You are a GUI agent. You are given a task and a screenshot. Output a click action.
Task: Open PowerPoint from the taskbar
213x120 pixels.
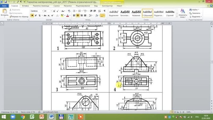[x=42, y=117]
